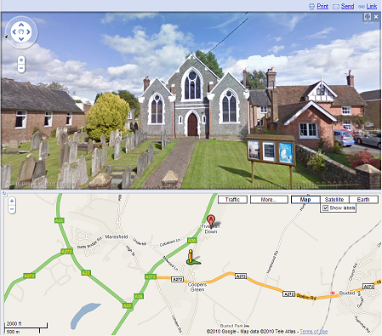Click the Google copyright map data text
This screenshot has width=382, height=336.
pos(251,331)
